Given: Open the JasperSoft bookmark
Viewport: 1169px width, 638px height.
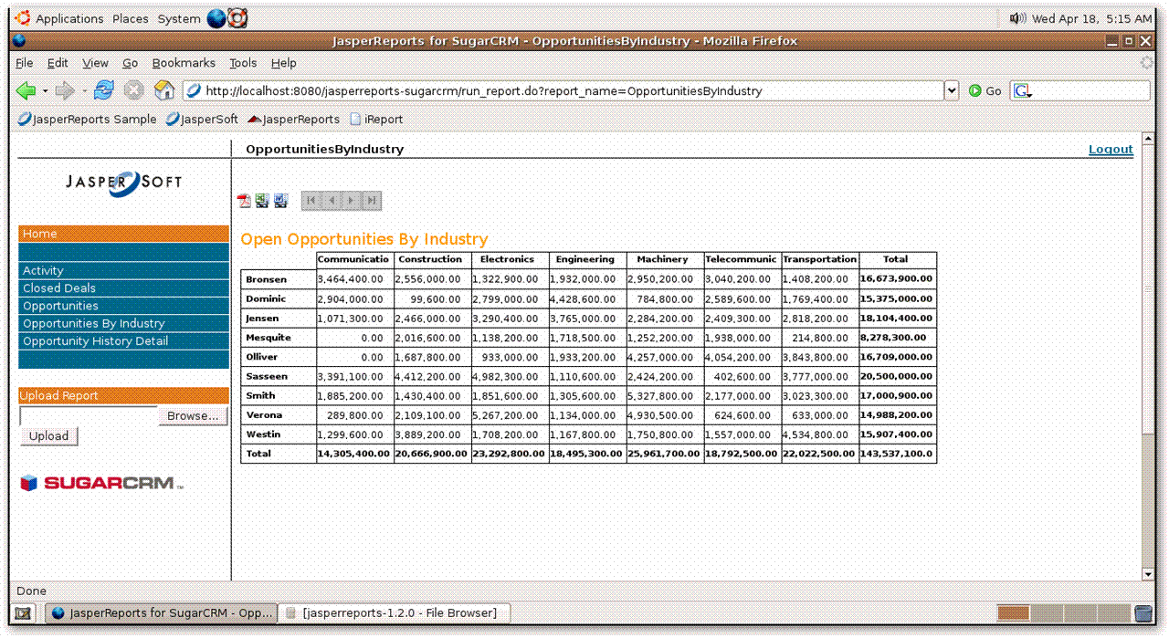Looking at the screenshot, I should (202, 119).
